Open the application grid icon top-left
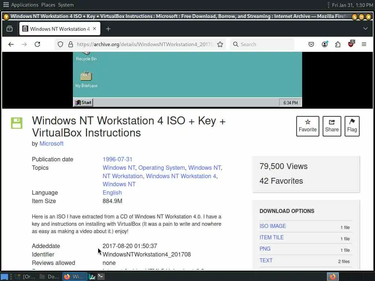Viewport: 375px width, 281px height. 6,5
